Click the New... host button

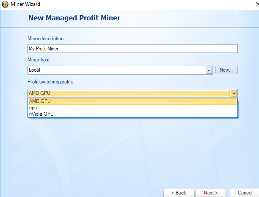[x=226, y=70]
